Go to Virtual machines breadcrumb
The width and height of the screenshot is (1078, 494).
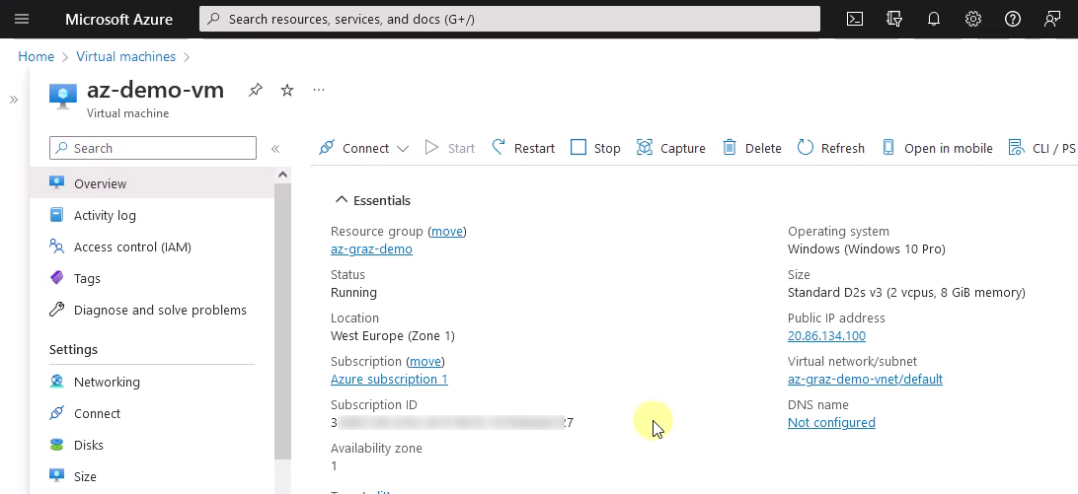point(125,56)
